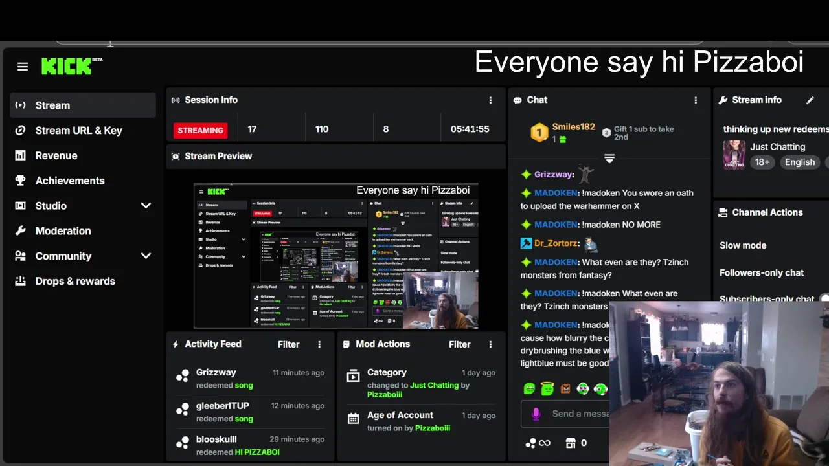This screenshot has width=829, height=466.
Task: Click the 05:41:55 stream duration
Action: pos(470,129)
